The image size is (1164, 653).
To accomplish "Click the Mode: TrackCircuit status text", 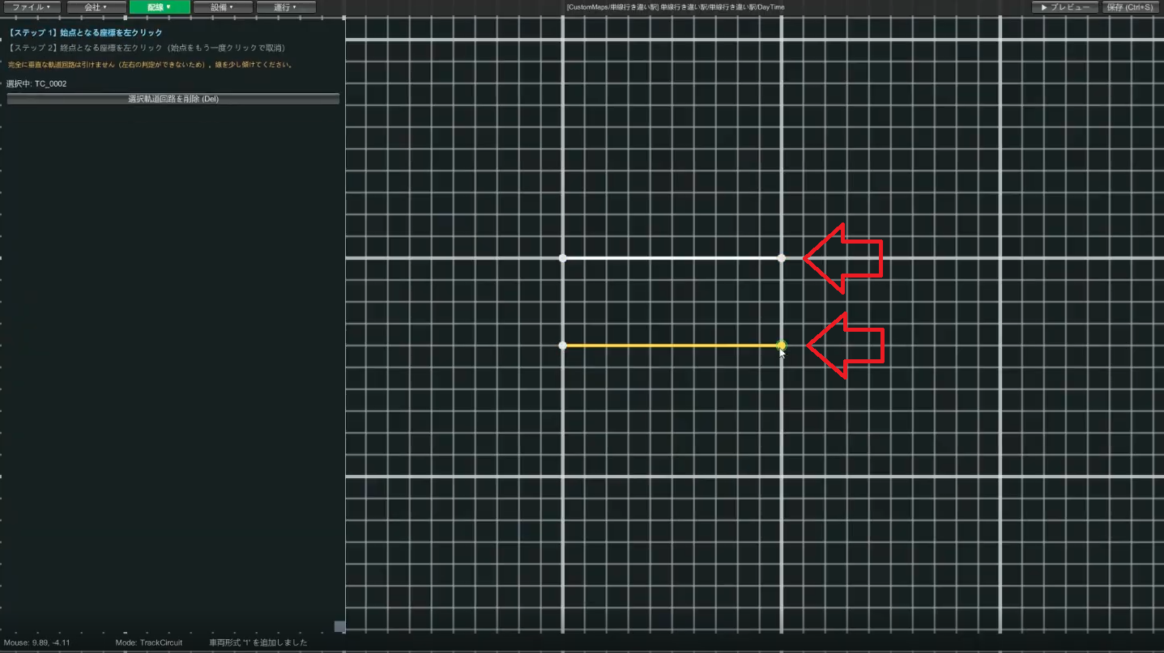I will coord(149,642).
